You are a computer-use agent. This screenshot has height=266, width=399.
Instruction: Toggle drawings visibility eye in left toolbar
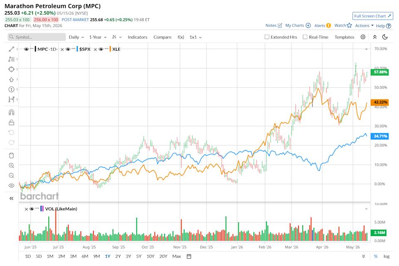tap(12, 185)
